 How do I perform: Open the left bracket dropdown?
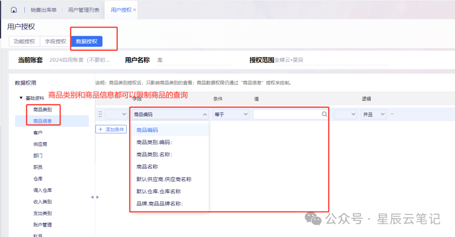coord(116,114)
